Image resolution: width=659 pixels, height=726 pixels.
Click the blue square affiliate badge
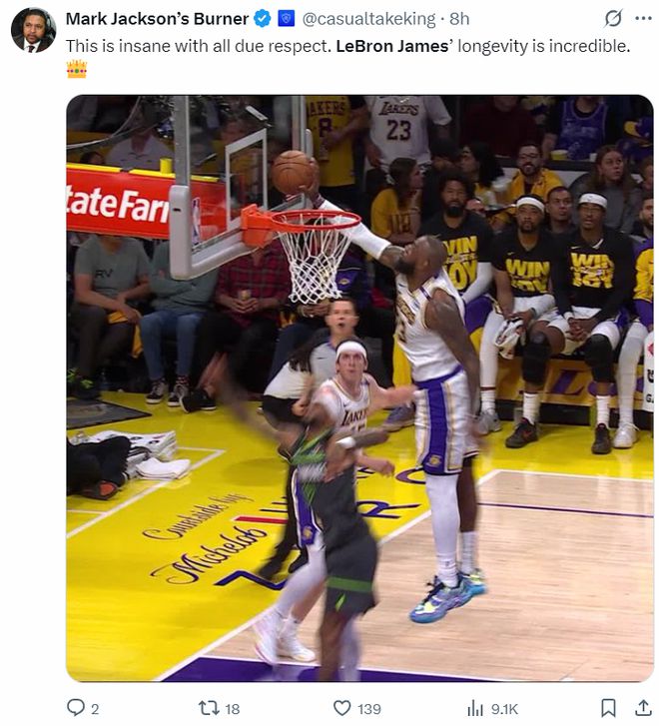287,19
